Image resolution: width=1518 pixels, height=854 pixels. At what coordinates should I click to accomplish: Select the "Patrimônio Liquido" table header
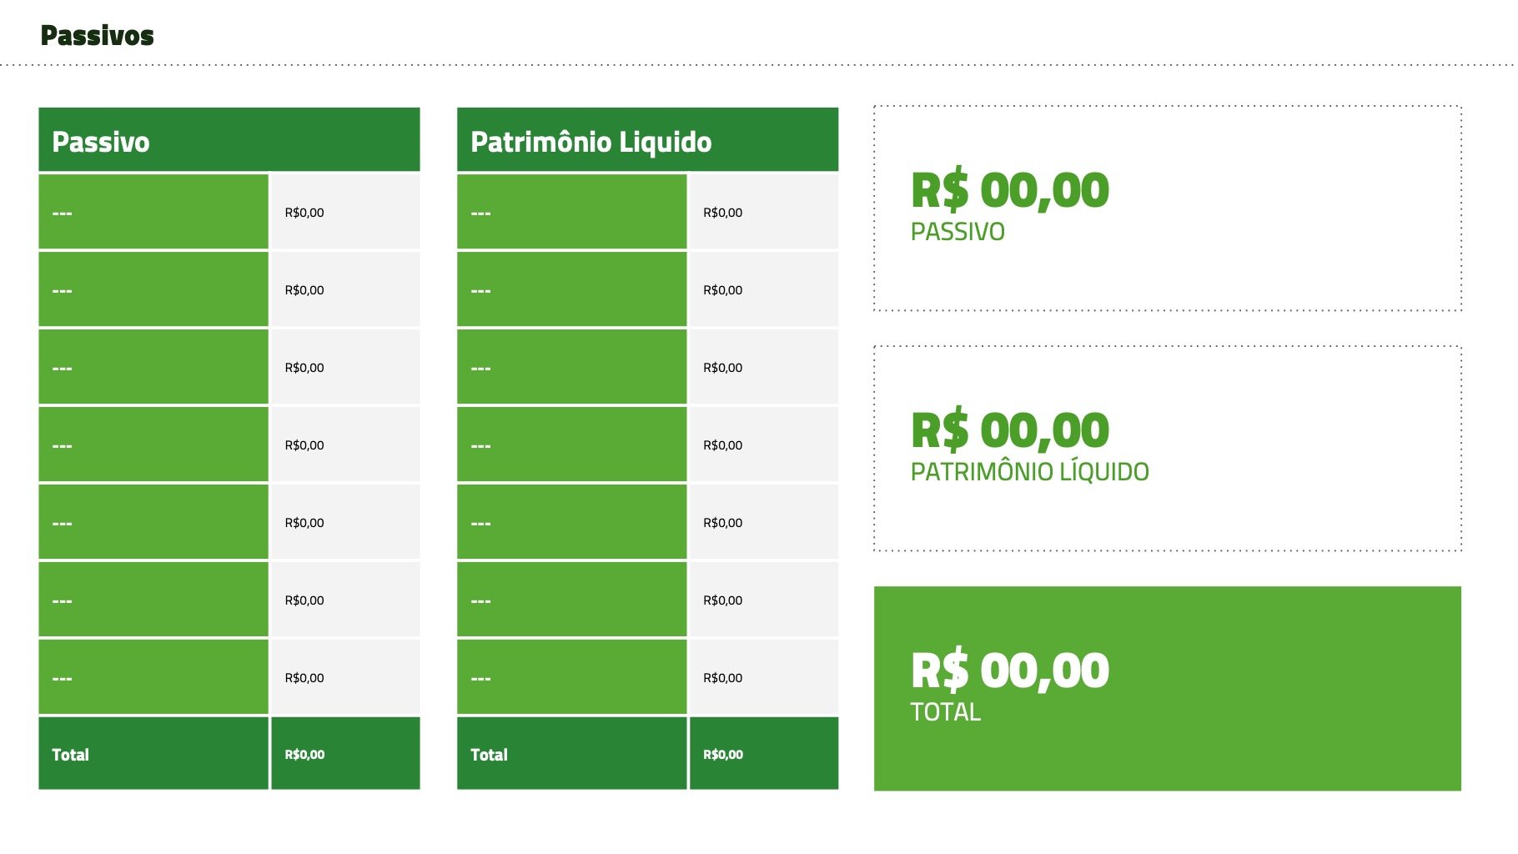pos(591,142)
